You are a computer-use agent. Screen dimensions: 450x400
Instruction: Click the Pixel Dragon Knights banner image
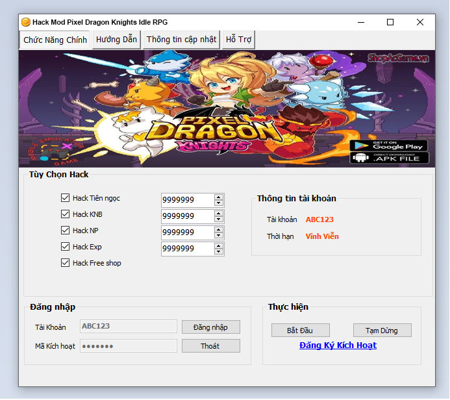tap(227, 108)
